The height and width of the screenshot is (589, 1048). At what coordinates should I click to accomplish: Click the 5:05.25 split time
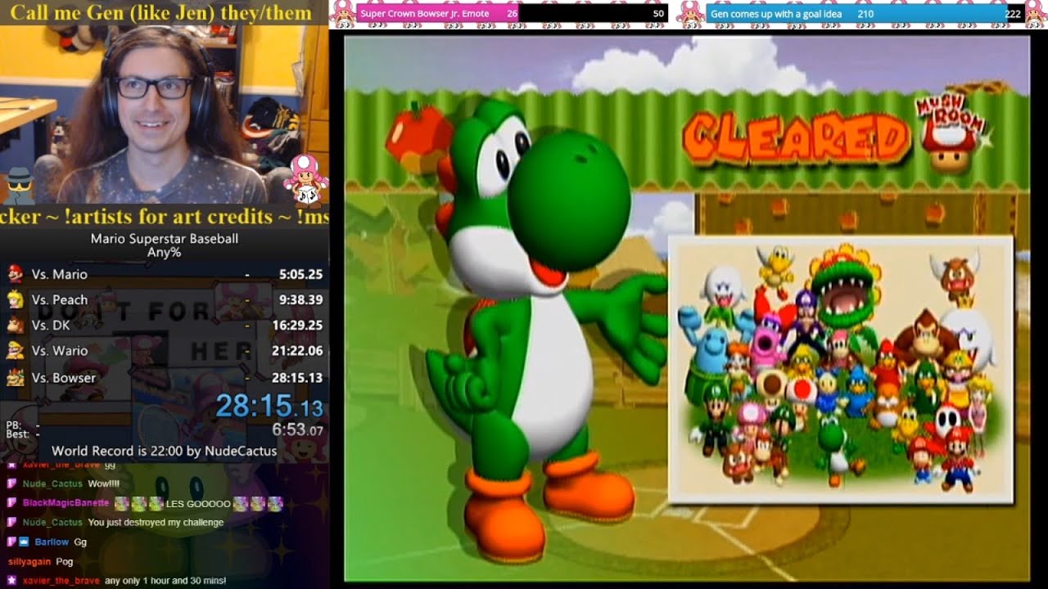300,275
